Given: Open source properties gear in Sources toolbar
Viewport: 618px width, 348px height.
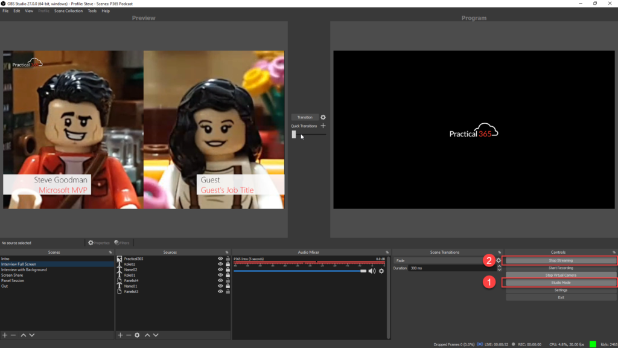Looking at the screenshot, I should pyautogui.click(x=137, y=335).
